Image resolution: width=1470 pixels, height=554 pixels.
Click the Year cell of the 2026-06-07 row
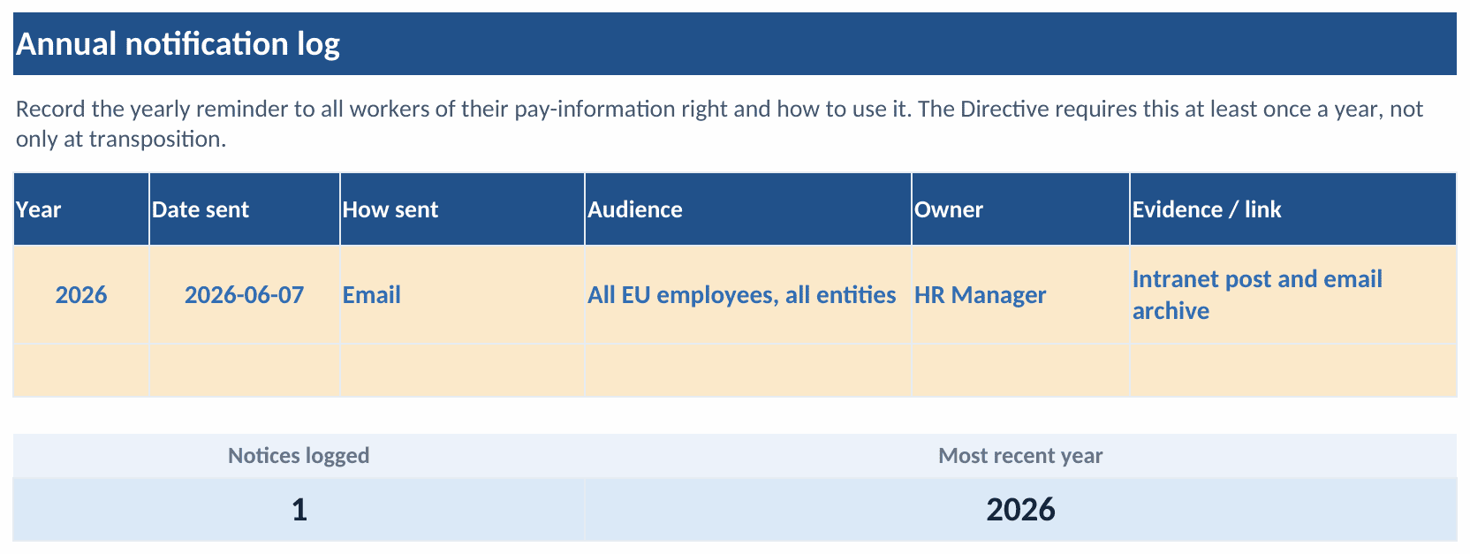81,295
